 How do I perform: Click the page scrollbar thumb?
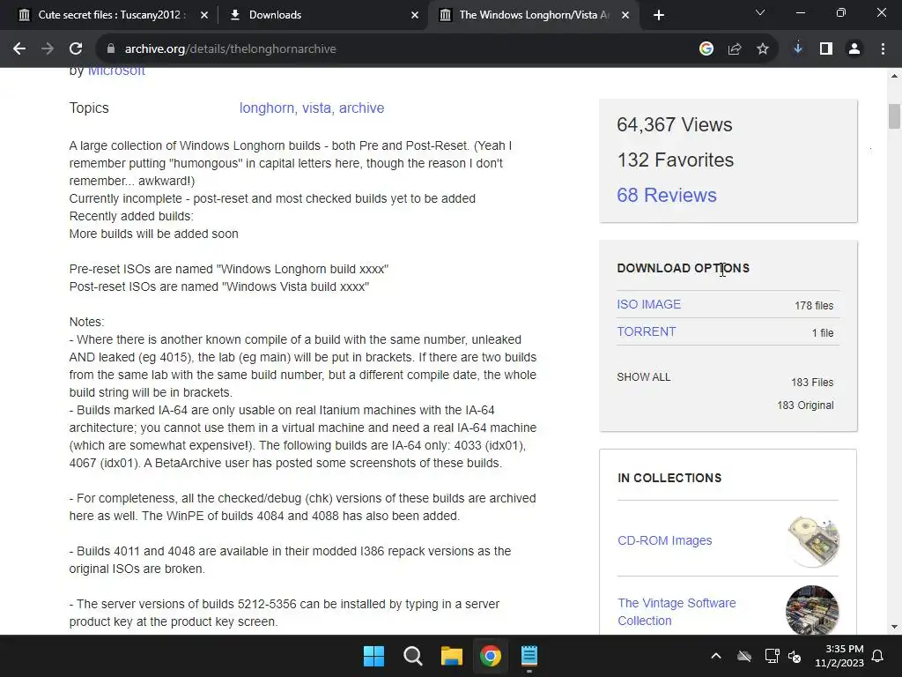click(894, 116)
